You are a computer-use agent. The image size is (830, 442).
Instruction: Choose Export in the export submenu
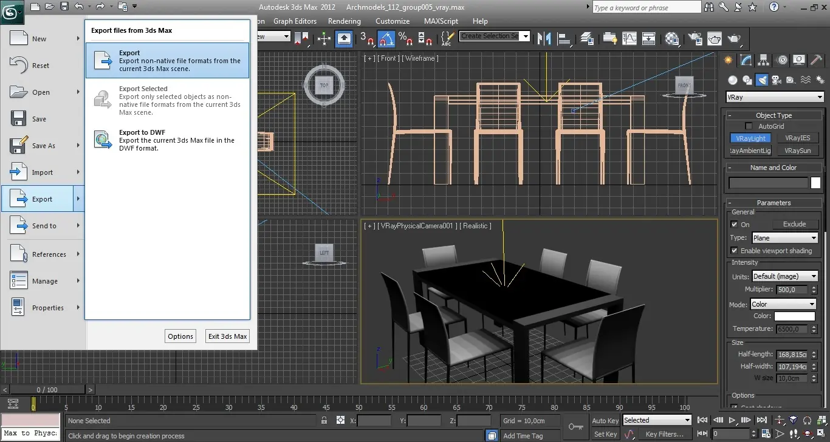coord(168,60)
